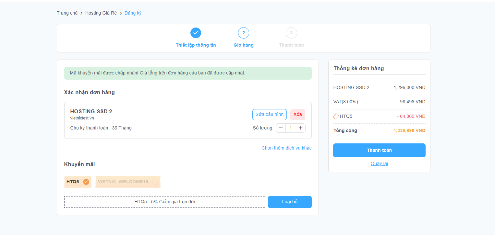Click the HTQ5 voucher ticket icon in summary
This screenshot has width=495, height=235.
pos(336,116)
